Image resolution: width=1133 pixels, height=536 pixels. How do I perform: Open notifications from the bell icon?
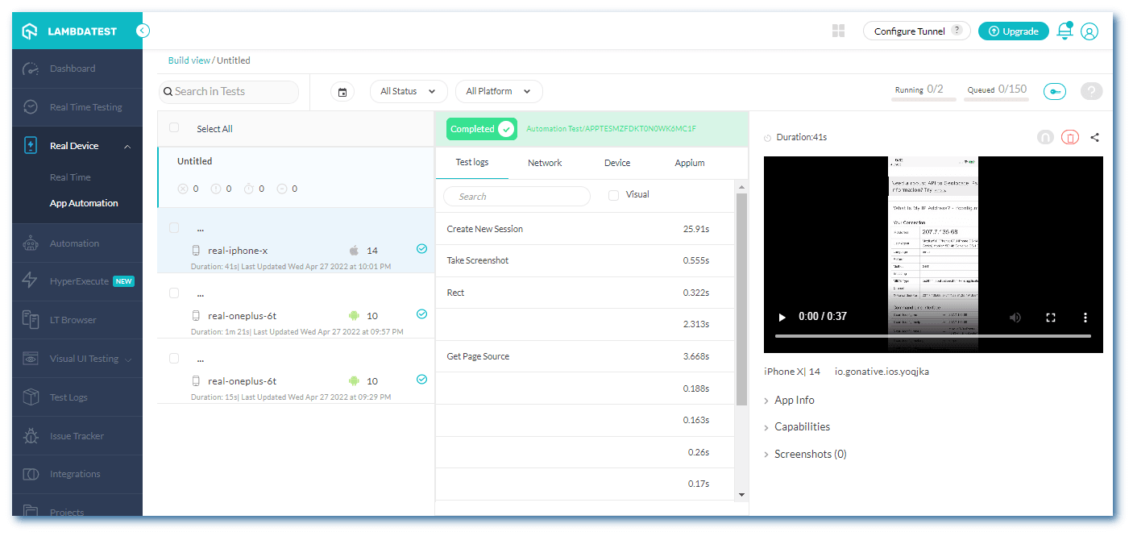(x=1065, y=31)
